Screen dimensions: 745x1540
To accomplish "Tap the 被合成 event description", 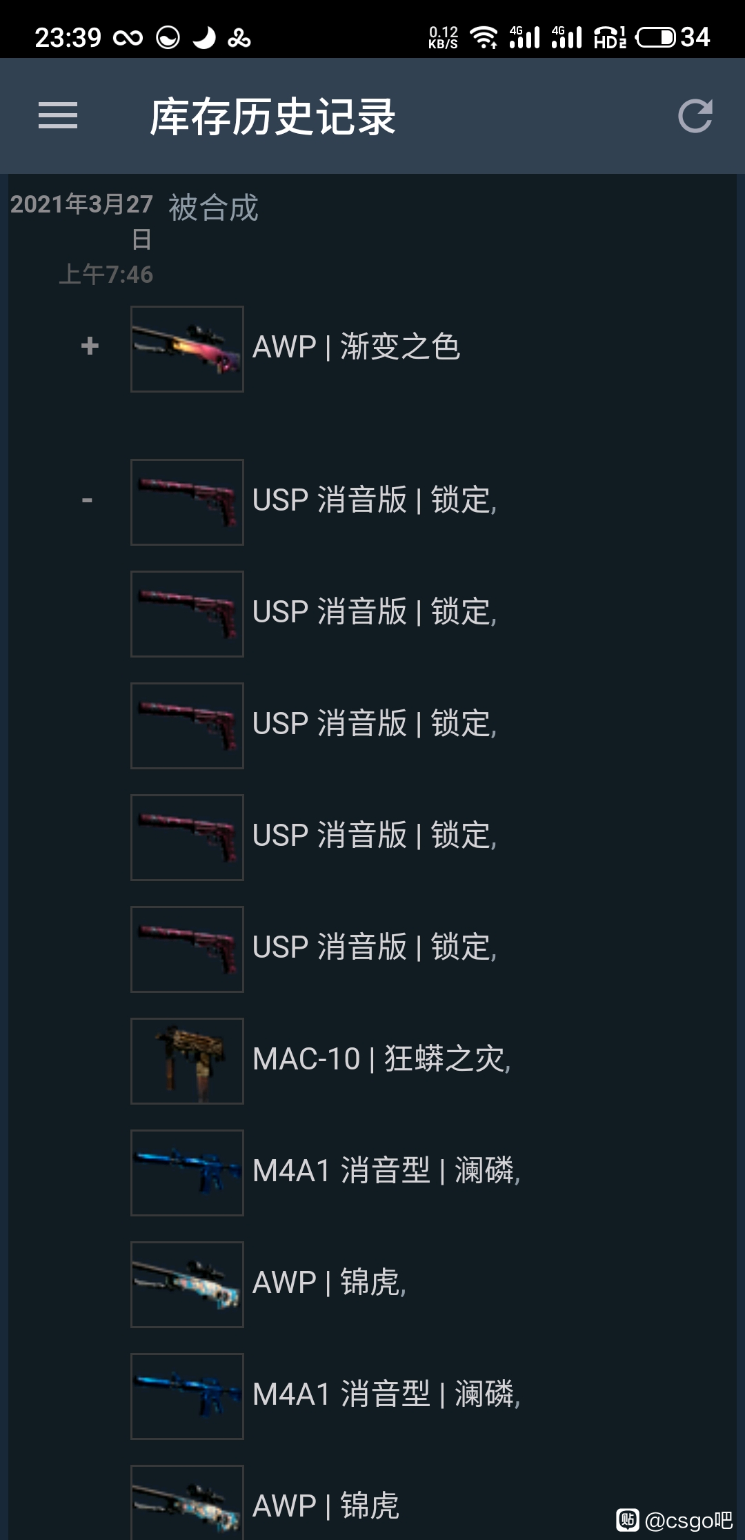I will coord(213,208).
